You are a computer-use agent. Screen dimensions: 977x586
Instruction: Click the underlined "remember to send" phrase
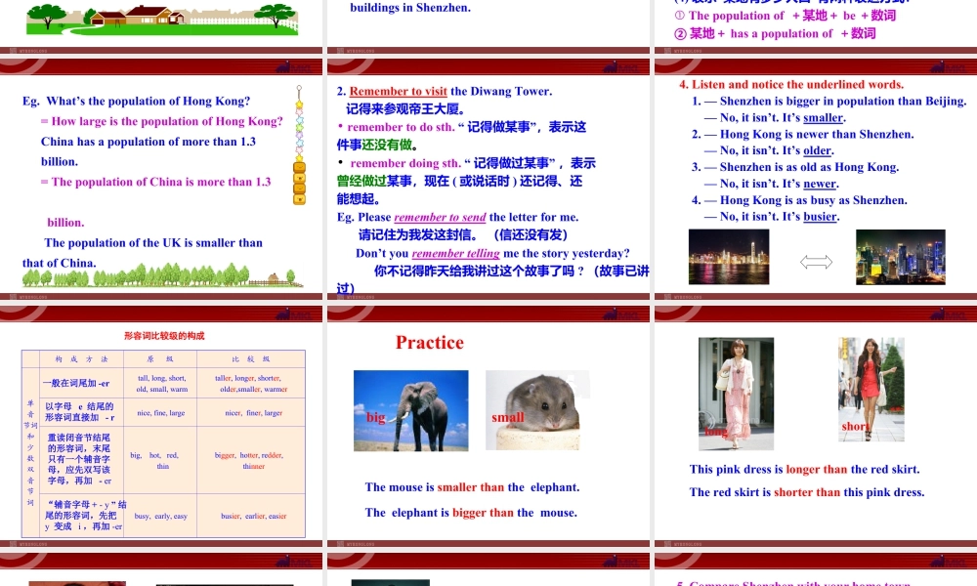coord(440,217)
